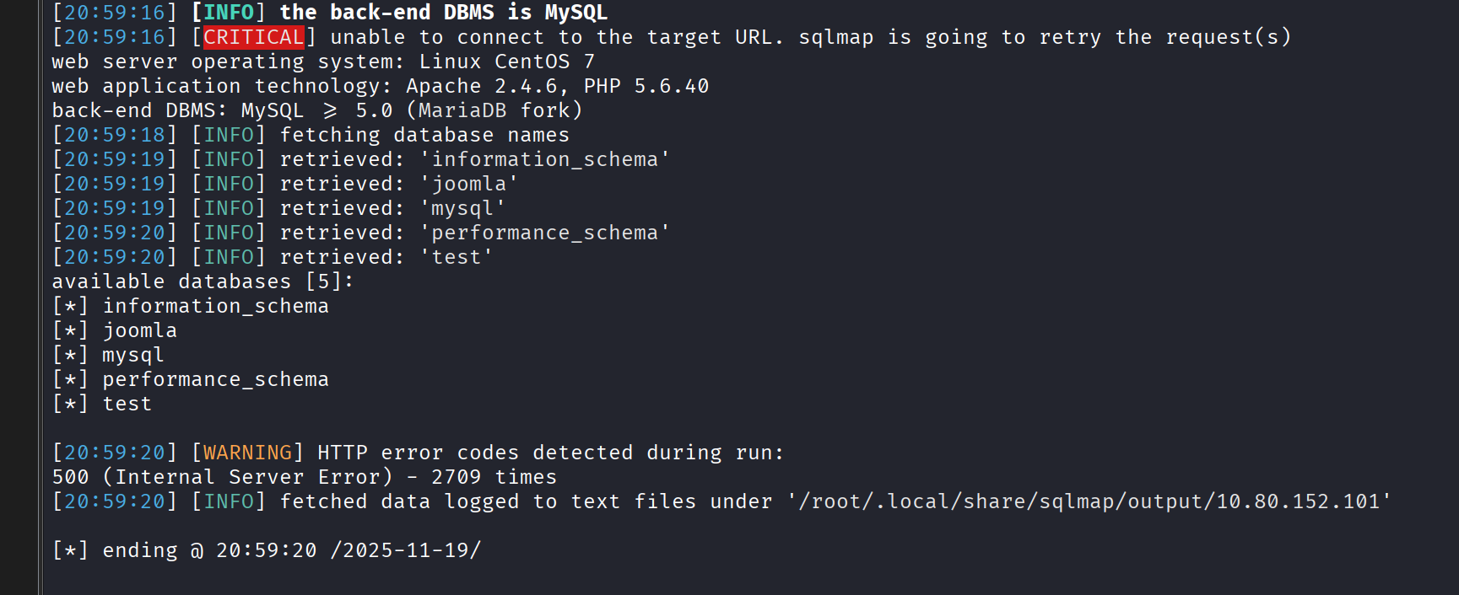The image size is (1459, 595).
Task: Click the 20:59:18 timestamp
Action: (115, 135)
